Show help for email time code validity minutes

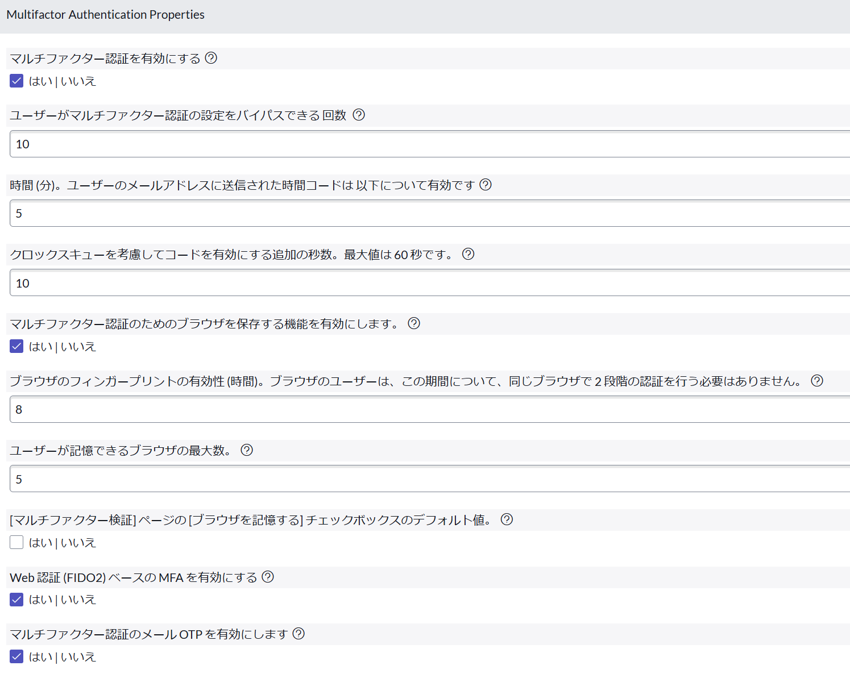[x=486, y=185]
